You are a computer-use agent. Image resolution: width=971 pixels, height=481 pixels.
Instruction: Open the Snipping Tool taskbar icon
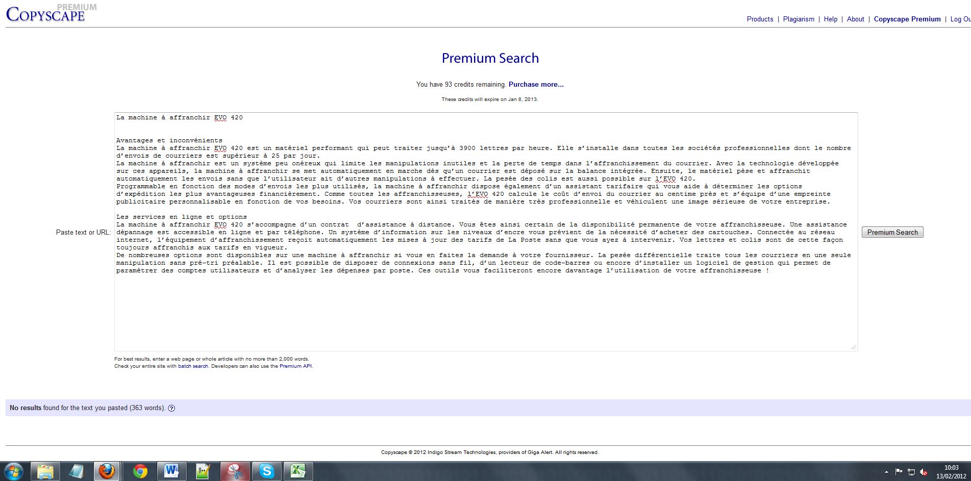(235, 471)
